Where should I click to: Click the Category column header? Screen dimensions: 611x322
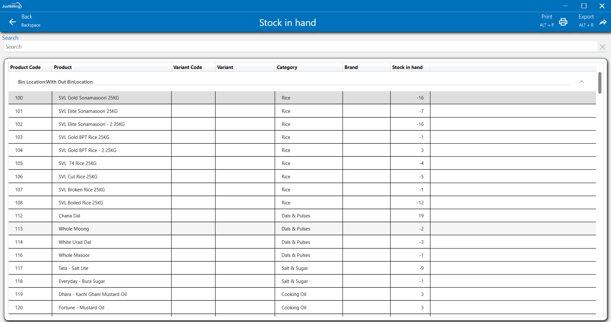point(287,67)
